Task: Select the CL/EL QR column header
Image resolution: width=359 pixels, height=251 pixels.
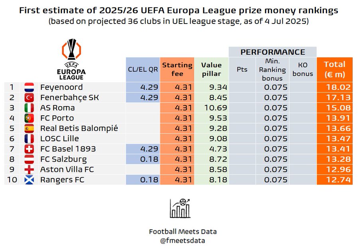Action: coord(143,69)
